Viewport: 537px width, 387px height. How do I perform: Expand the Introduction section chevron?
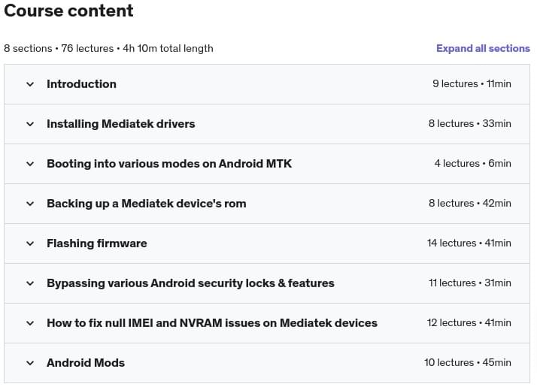[30, 84]
